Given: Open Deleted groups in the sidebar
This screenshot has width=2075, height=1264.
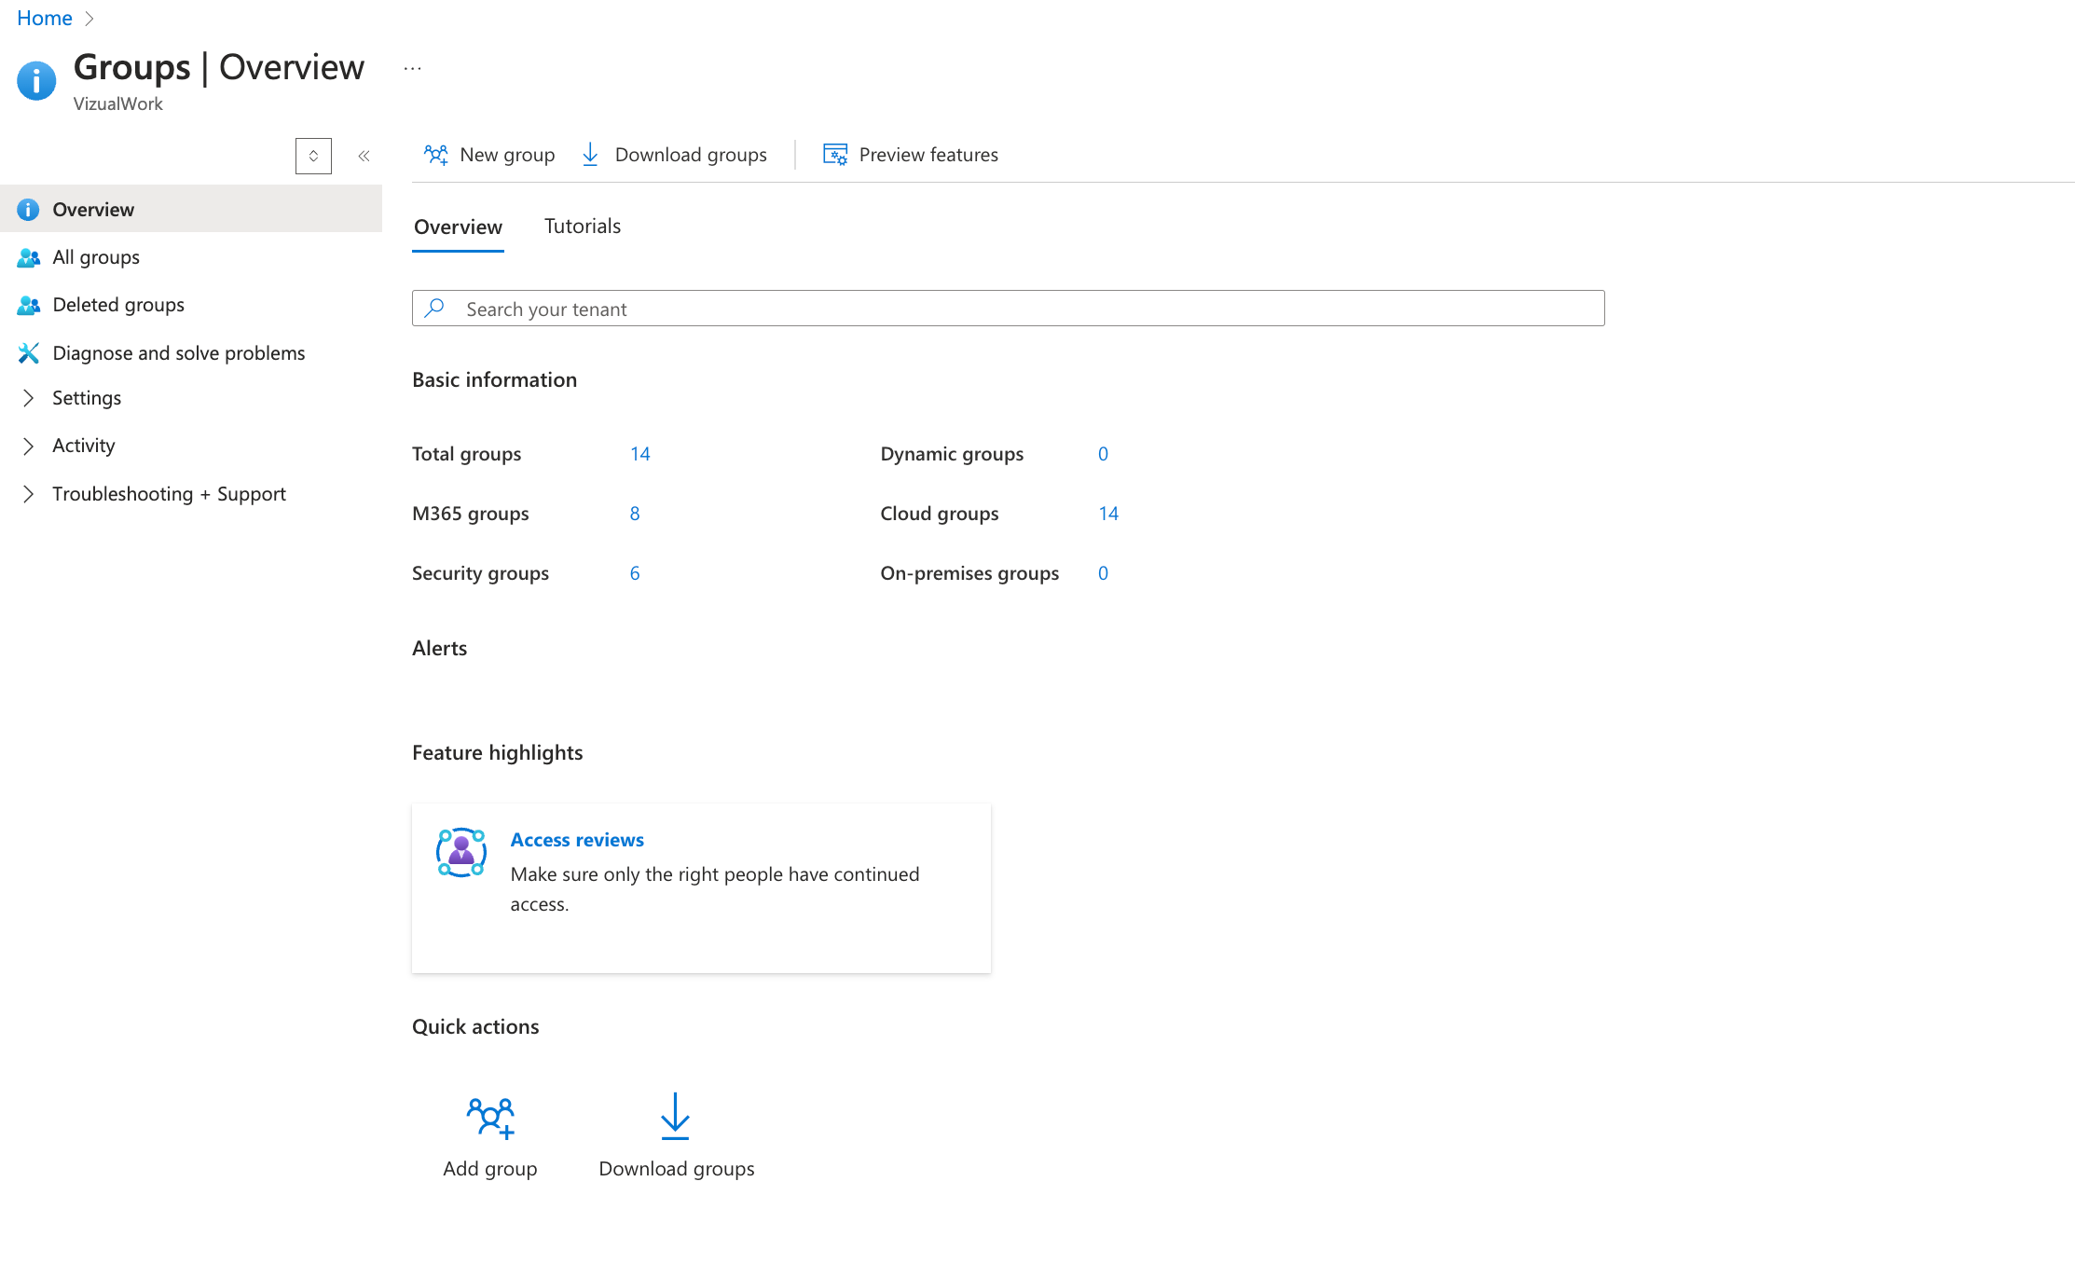Looking at the screenshot, I should (118, 305).
